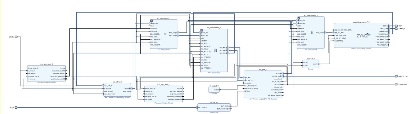412x114 pixels.
Task: Select FCLK_RESET0_N pin on Zynq block
Action: click(x=383, y=45)
